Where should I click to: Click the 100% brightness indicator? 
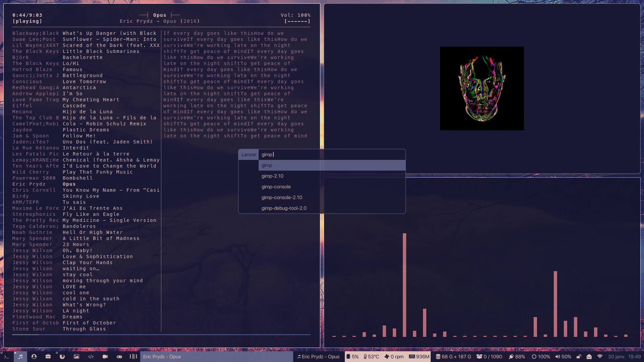click(541, 357)
